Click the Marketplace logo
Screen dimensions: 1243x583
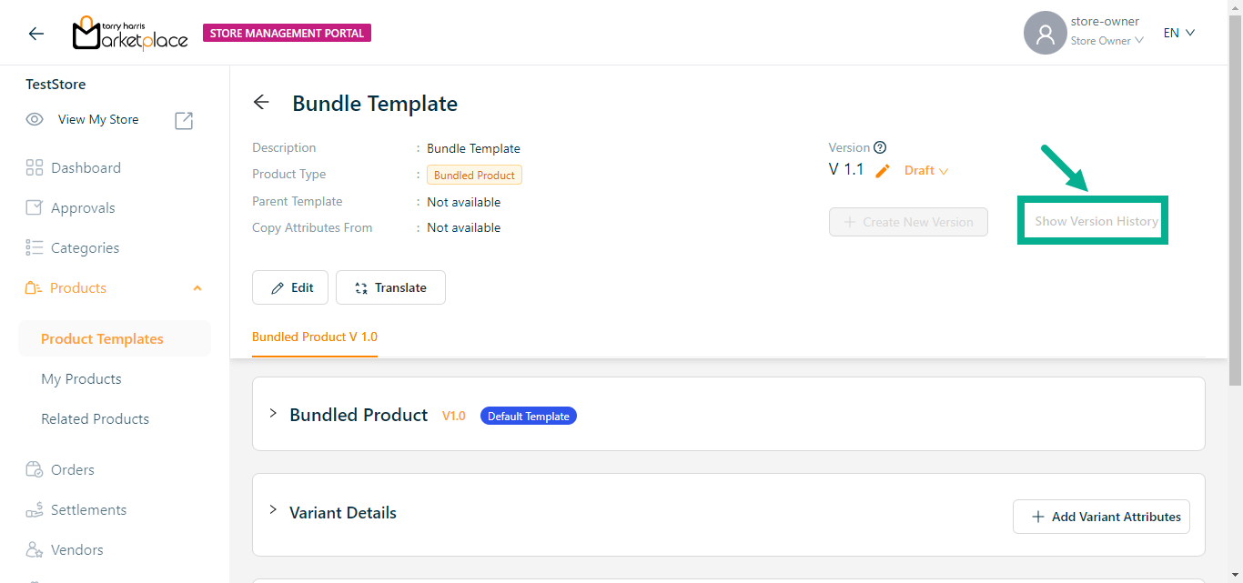tap(130, 34)
